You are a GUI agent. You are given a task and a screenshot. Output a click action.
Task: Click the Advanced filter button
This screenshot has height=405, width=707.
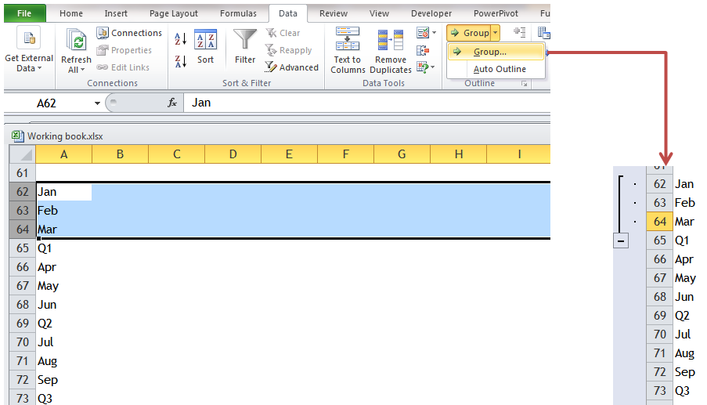[292, 67]
